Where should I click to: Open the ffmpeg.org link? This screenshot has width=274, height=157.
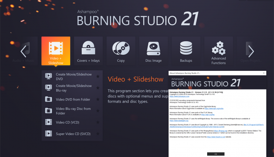[221, 131]
